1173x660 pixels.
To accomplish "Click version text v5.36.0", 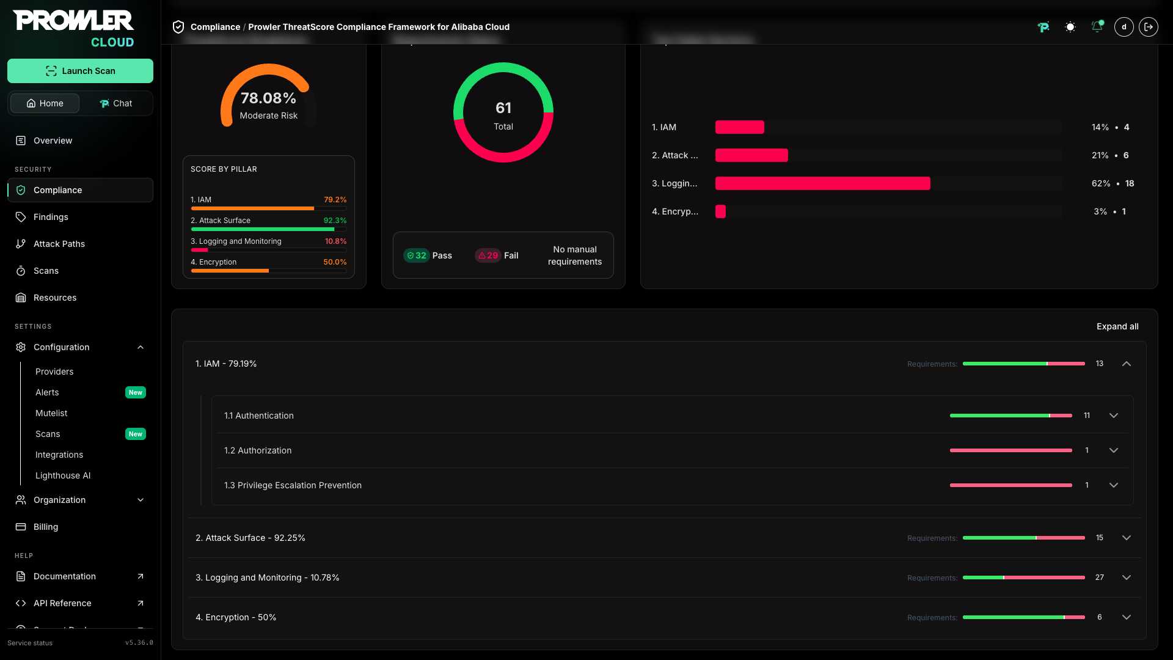I will click(x=139, y=643).
